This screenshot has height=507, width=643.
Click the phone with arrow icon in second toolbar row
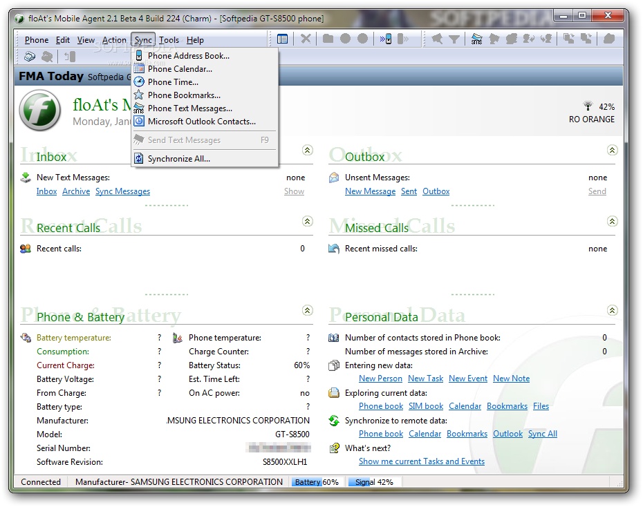70,56
